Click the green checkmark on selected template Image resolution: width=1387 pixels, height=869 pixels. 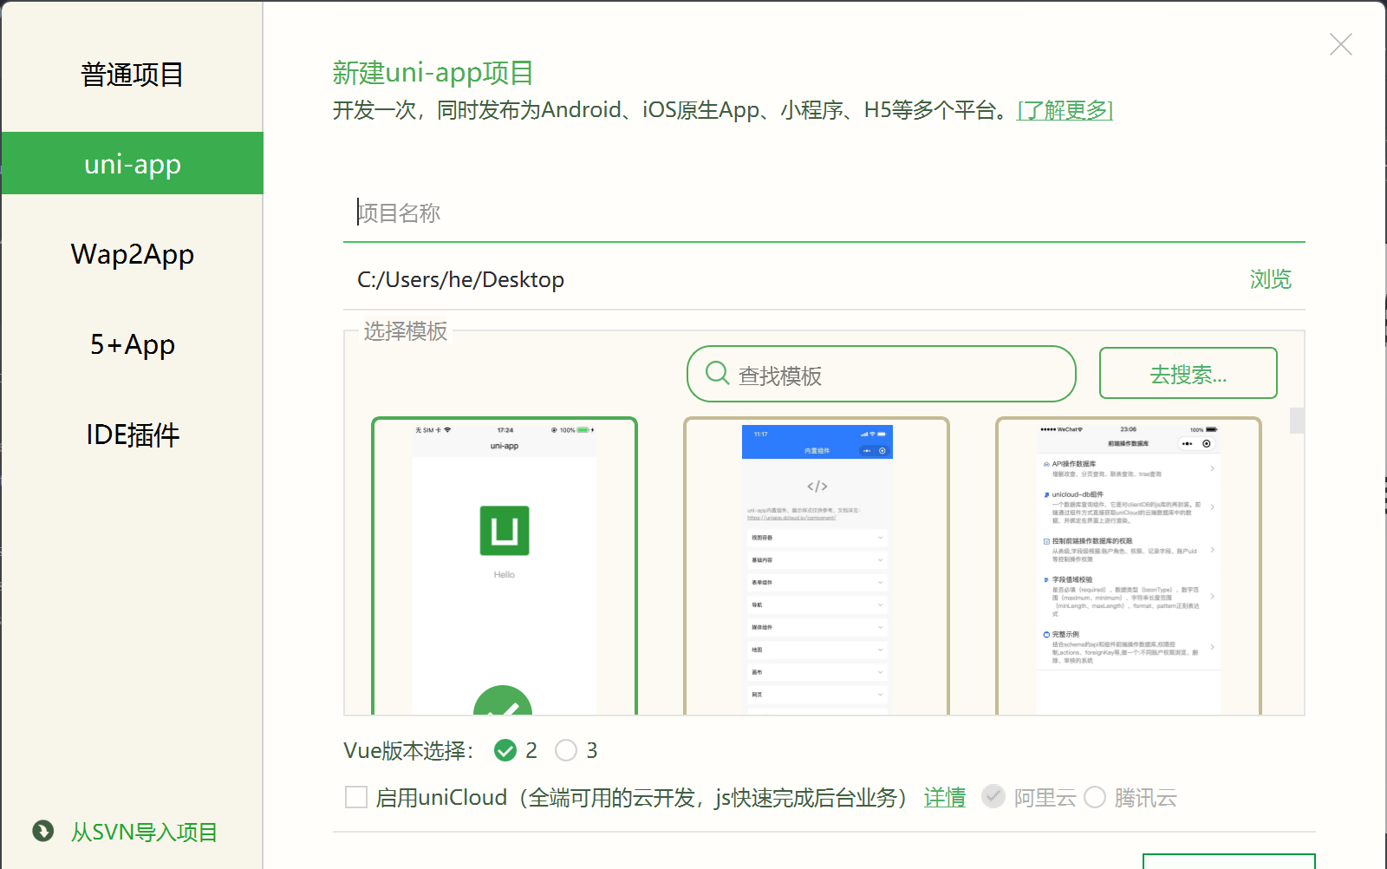pos(503,702)
